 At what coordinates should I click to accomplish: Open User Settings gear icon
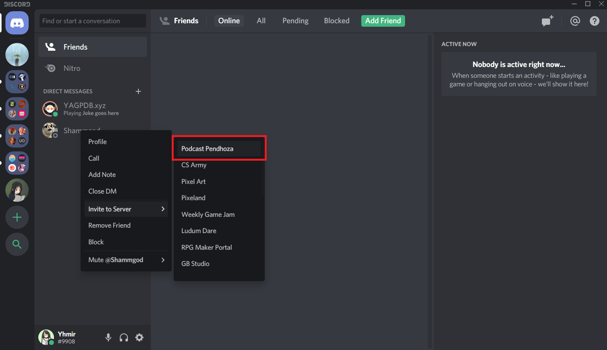139,338
